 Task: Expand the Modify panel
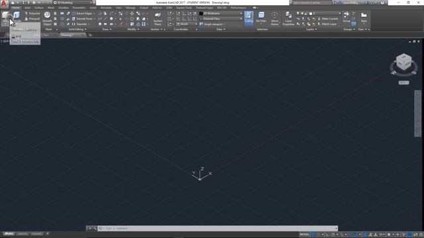tap(133, 29)
